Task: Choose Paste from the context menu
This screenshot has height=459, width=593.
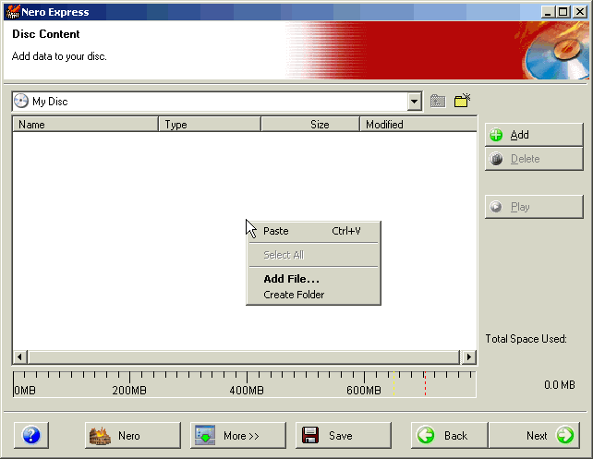Action: click(x=313, y=231)
